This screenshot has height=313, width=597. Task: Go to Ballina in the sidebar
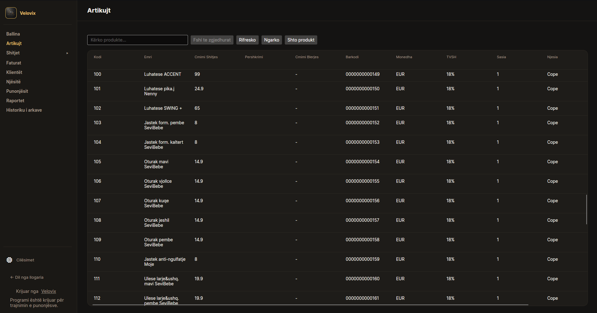[13, 34]
